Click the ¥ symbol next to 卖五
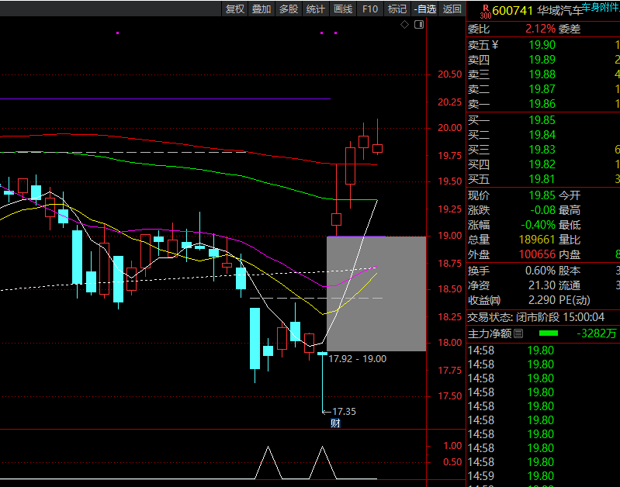This screenshot has height=487, width=620. (x=494, y=45)
